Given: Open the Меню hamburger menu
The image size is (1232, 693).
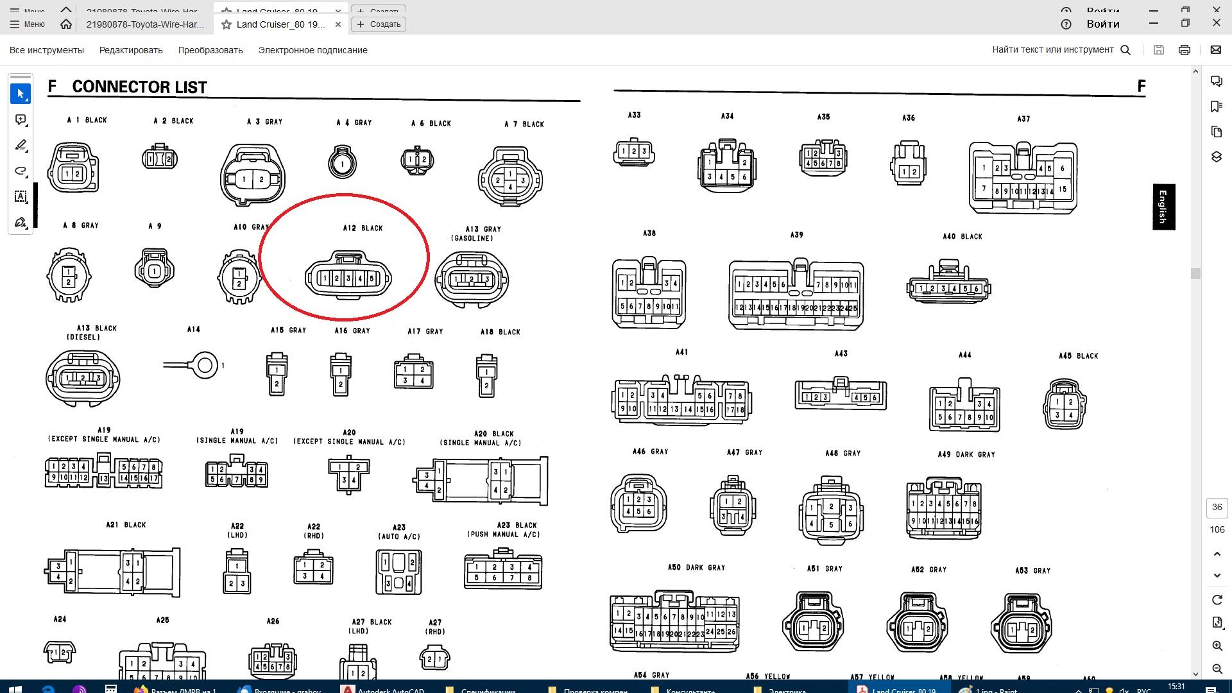Looking at the screenshot, I should pyautogui.click(x=28, y=24).
